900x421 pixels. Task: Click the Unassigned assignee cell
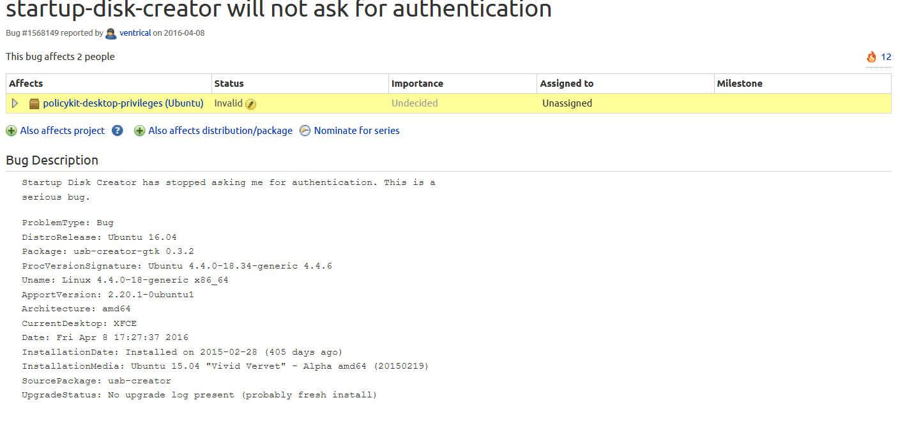(x=567, y=103)
